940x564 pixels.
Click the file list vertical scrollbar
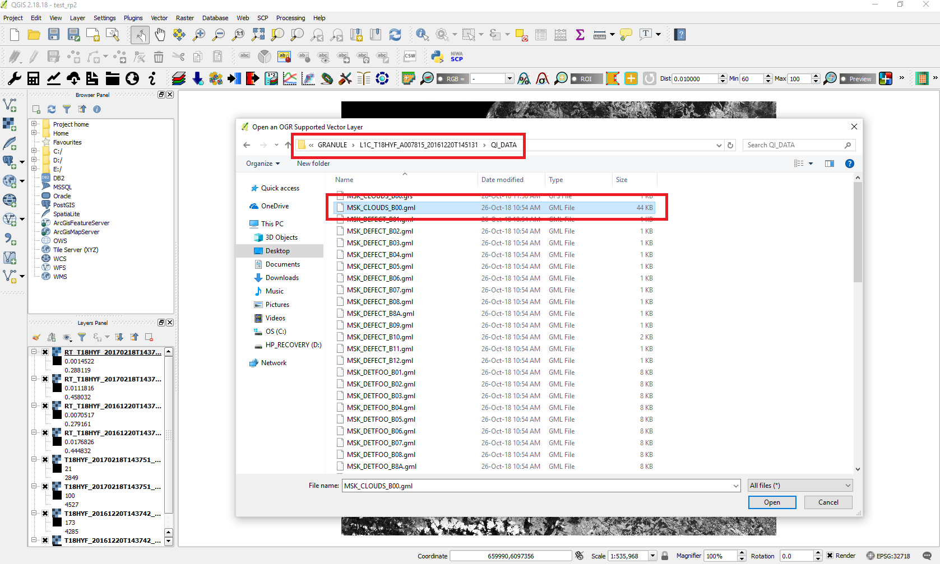tap(858, 336)
